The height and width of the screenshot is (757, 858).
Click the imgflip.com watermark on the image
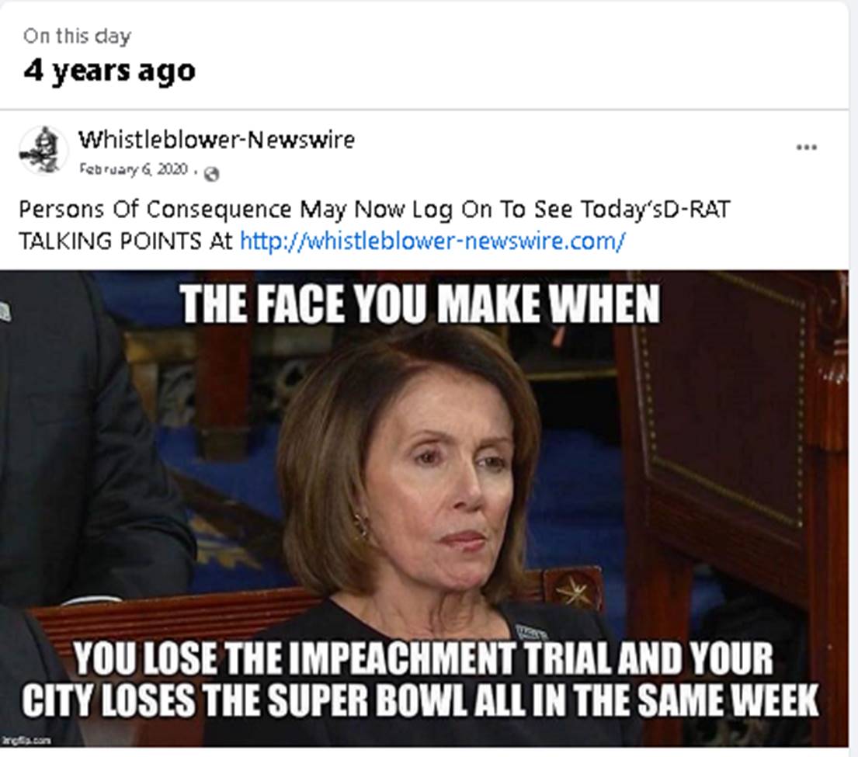coord(26,741)
